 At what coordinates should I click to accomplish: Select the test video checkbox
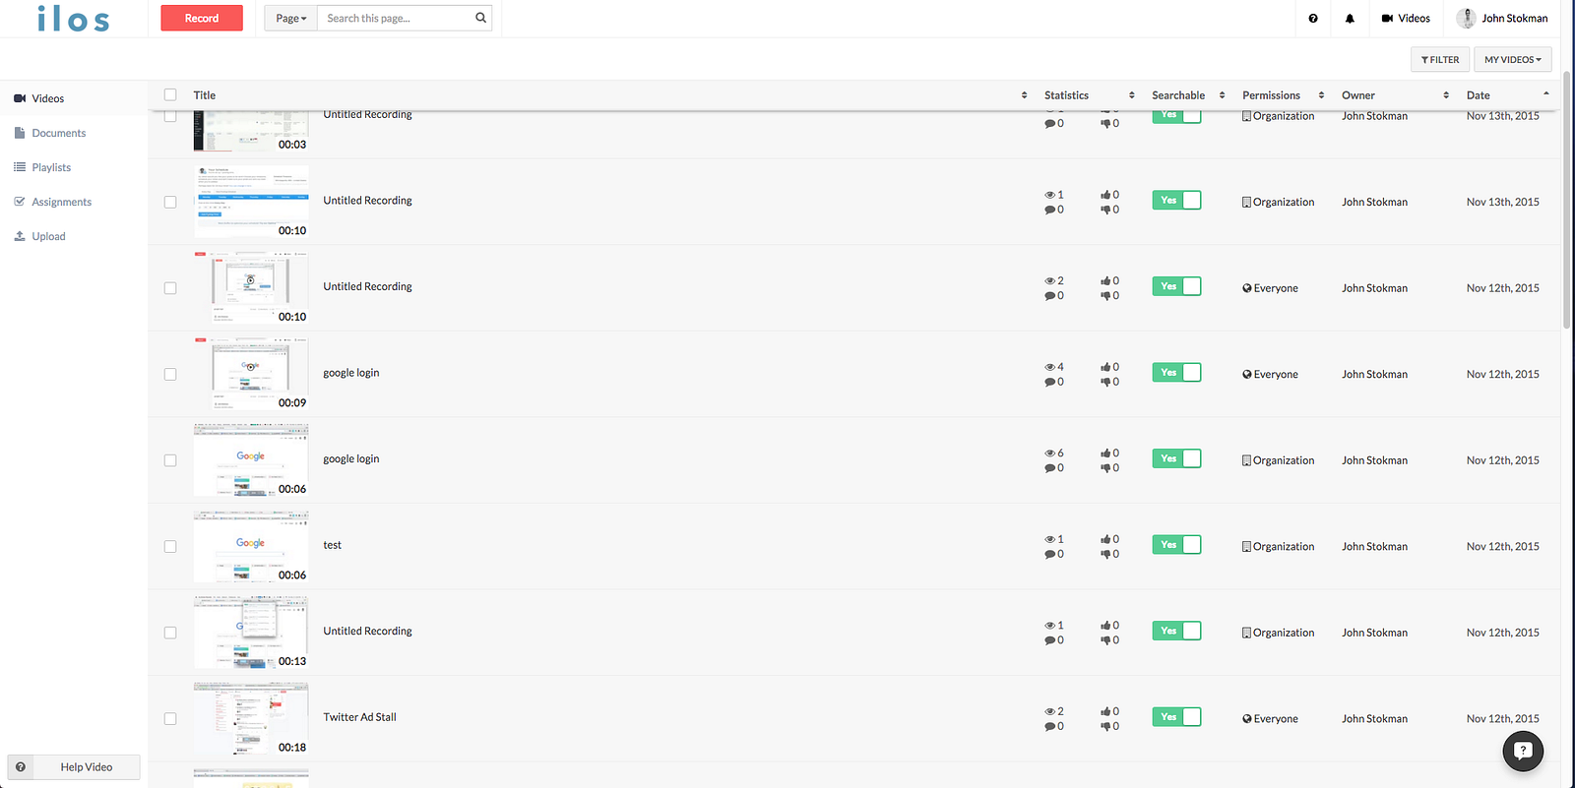pos(170,546)
